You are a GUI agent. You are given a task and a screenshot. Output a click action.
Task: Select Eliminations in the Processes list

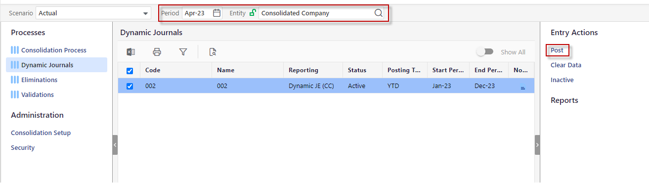point(39,80)
